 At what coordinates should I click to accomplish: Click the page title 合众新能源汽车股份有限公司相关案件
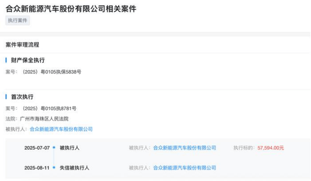(71, 9)
